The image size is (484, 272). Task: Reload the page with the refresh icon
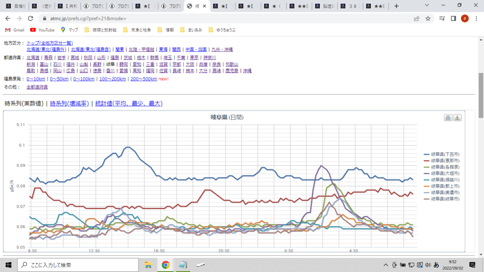tap(30, 19)
